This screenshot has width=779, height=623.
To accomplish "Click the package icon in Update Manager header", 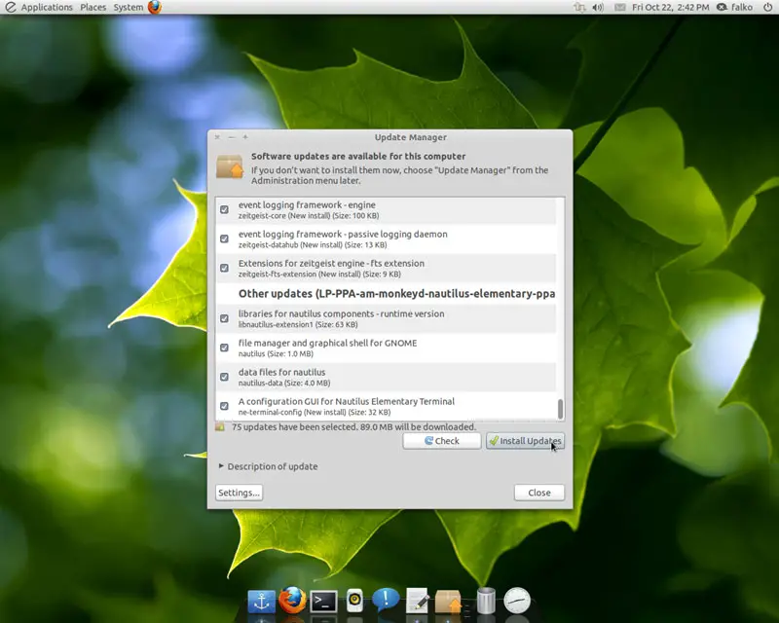I will (x=230, y=166).
